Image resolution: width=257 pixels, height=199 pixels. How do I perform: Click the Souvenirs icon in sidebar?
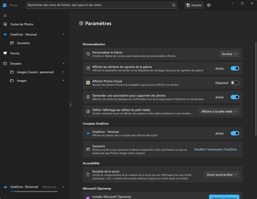[12, 43]
